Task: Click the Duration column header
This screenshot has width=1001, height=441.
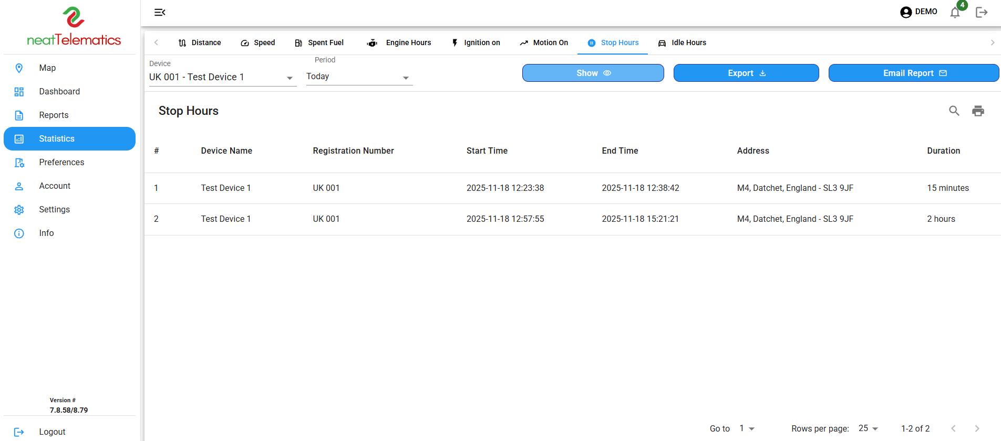Action: 943,151
